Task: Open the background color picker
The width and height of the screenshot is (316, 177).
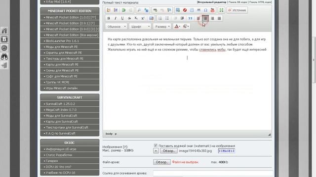Action: [x=186, y=27]
